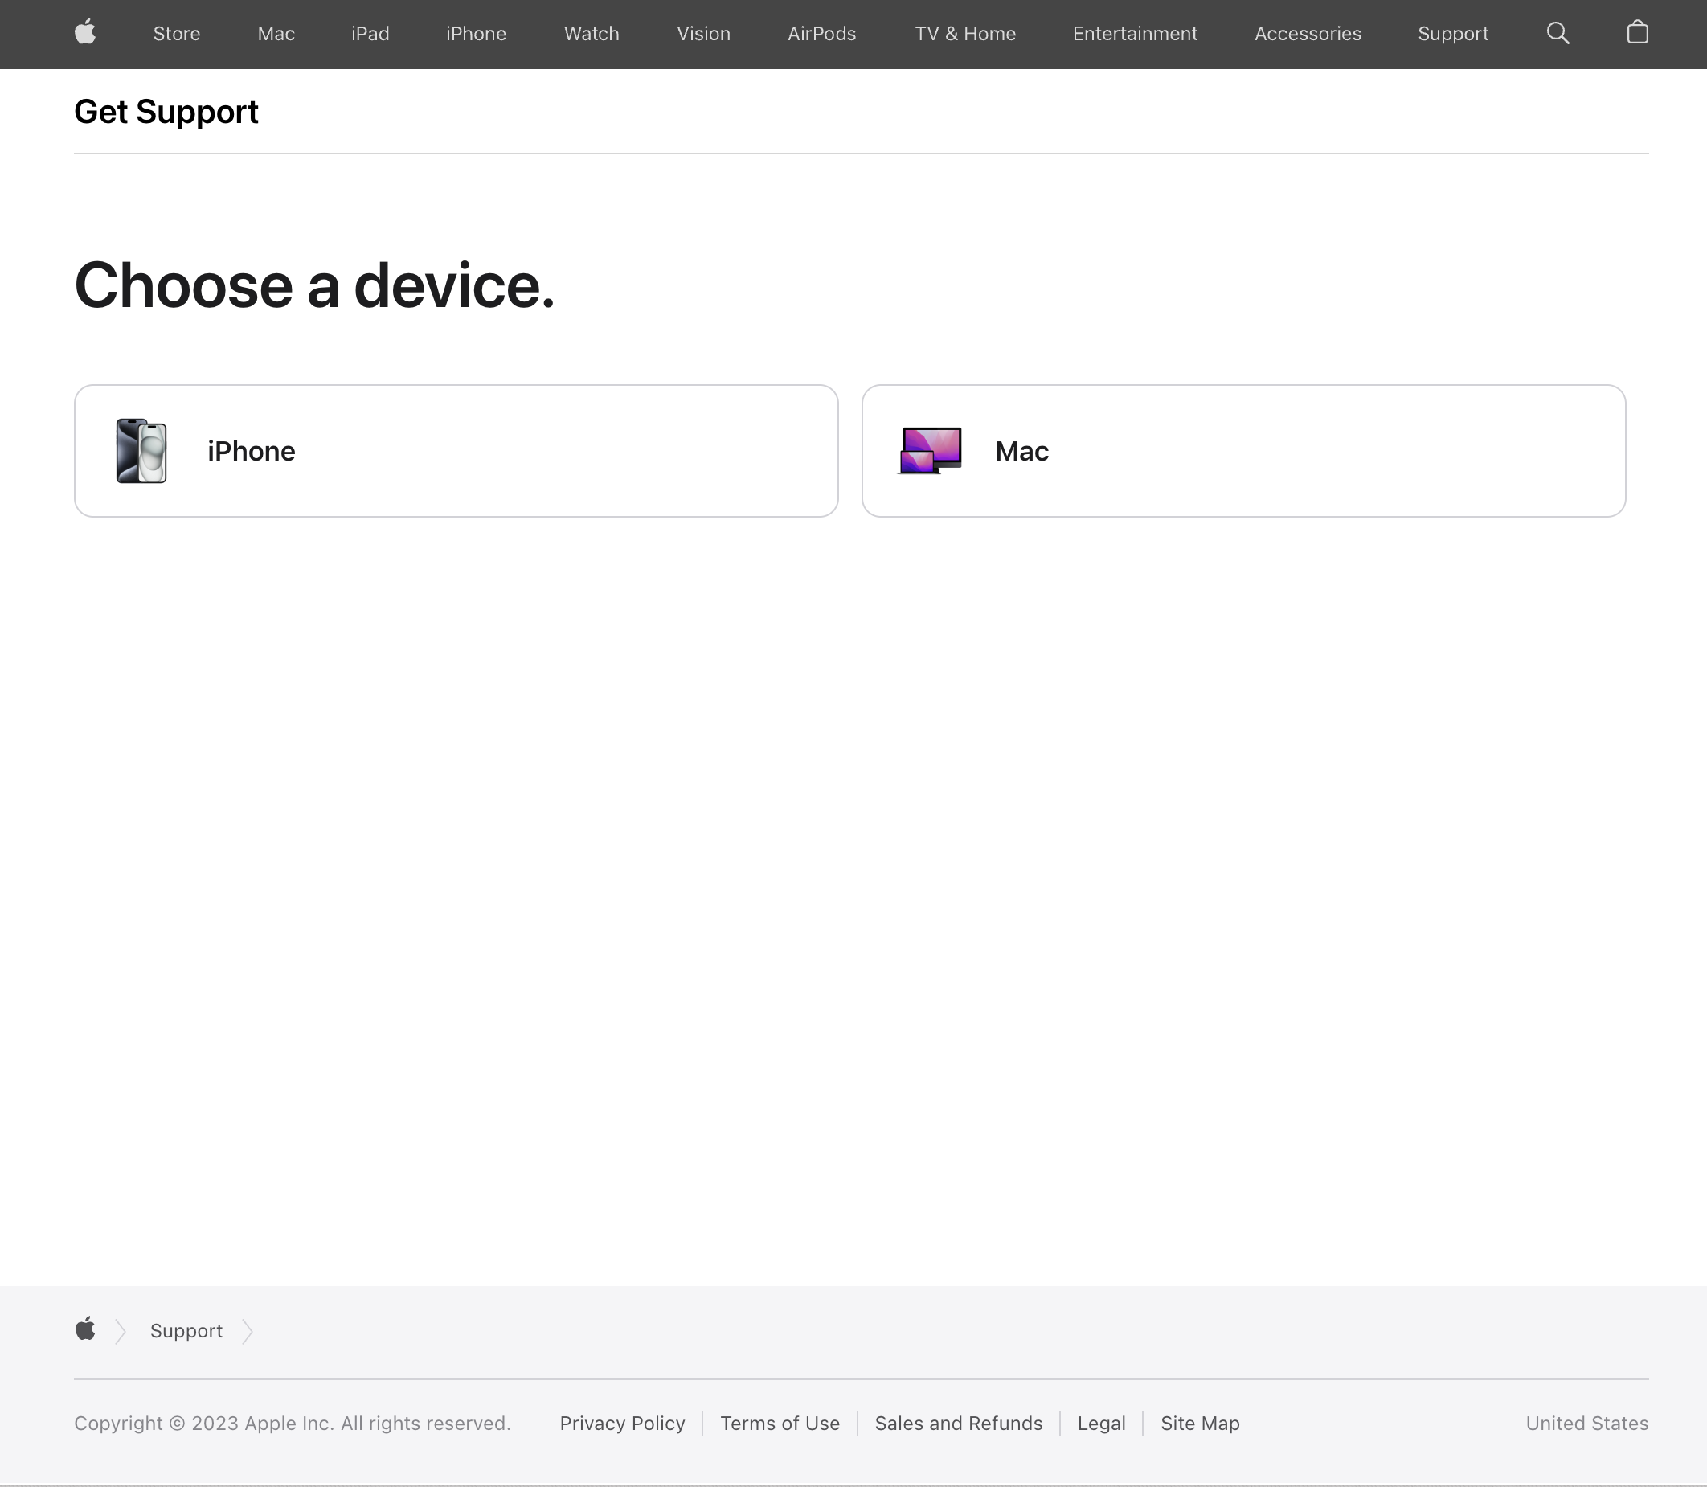Open the Mac navigation menu

point(276,34)
